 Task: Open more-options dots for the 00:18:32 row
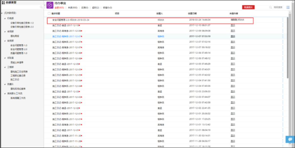coord(282,47)
